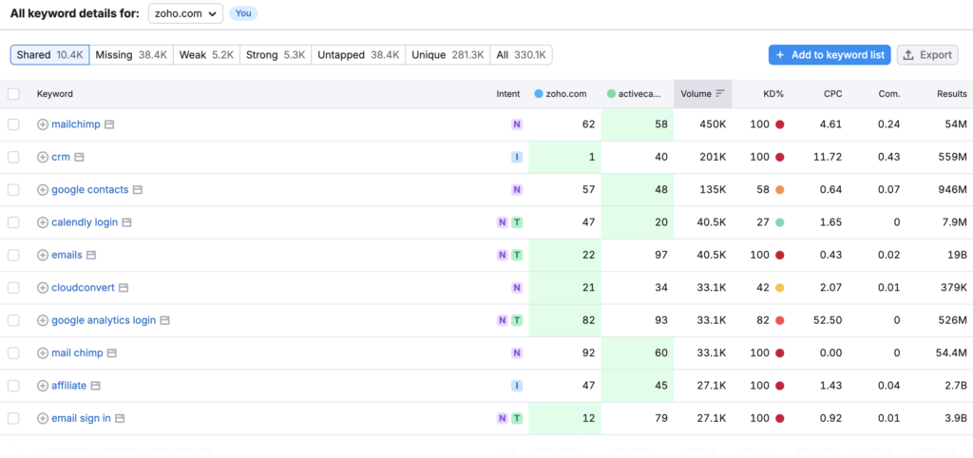
Task: Click the T intent badge for calendly login
Action: (517, 222)
